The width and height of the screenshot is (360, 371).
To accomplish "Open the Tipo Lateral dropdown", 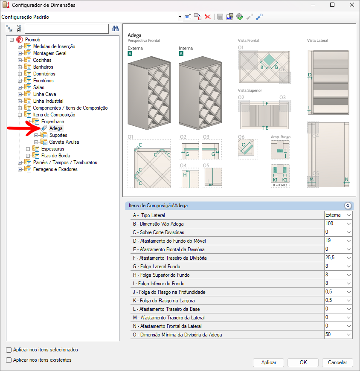I will pos(349,215).
